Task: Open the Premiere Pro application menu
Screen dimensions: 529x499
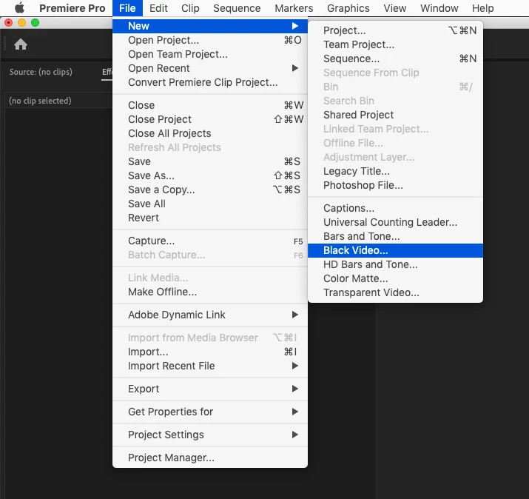Action: (x=73, y=8)
